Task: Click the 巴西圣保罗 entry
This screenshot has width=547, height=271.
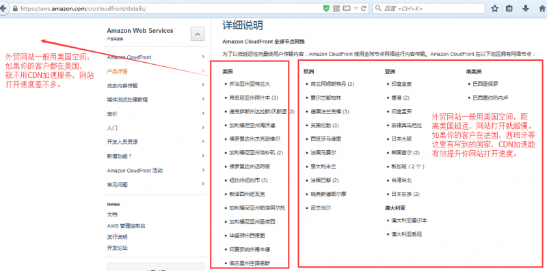Action: 485,84
